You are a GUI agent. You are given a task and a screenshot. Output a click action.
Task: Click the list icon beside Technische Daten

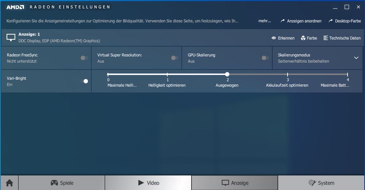point(326,38)
